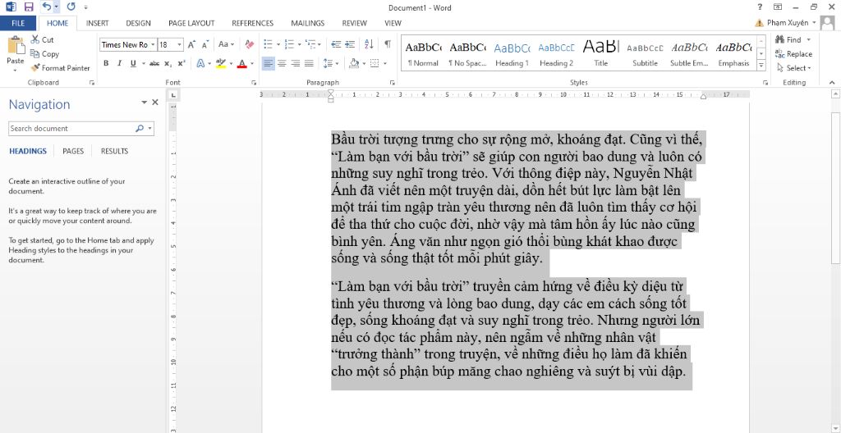
Task: Shrink font size with smaller A icon
Action: click(x=205, y=44)
